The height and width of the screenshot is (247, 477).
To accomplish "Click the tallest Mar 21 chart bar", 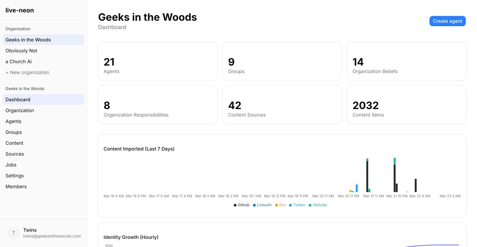I will (x=395, y=177).
